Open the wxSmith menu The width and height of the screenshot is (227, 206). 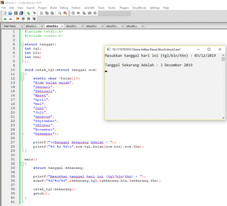pos(89,8)
